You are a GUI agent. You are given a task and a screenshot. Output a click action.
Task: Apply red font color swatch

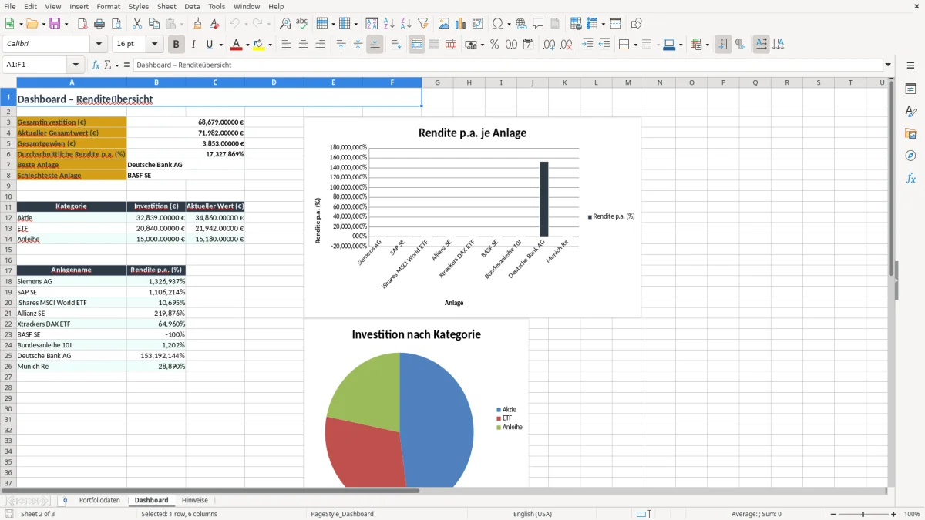(236, 45)
